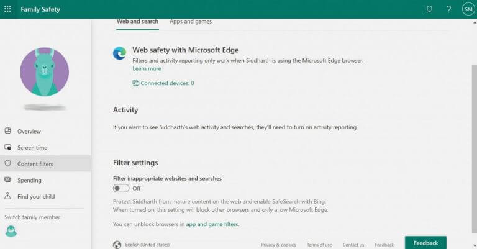Click the Spending wallet icon
This screenshot has width=477, height=249.
pos(8,179)
